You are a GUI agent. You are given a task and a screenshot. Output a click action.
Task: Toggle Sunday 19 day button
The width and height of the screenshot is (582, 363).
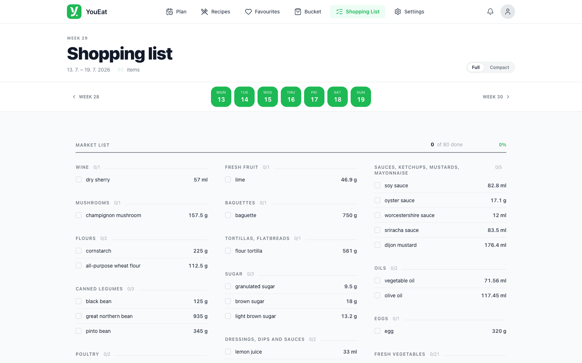[x=361, y=97]
